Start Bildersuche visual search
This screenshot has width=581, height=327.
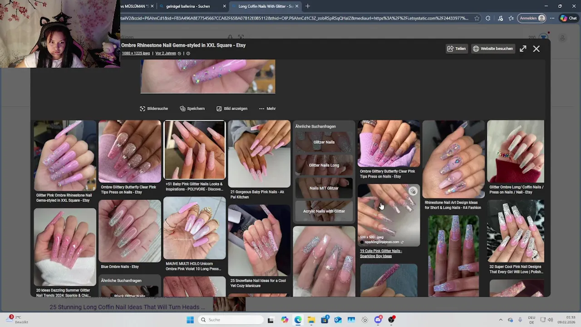point(154,109)
